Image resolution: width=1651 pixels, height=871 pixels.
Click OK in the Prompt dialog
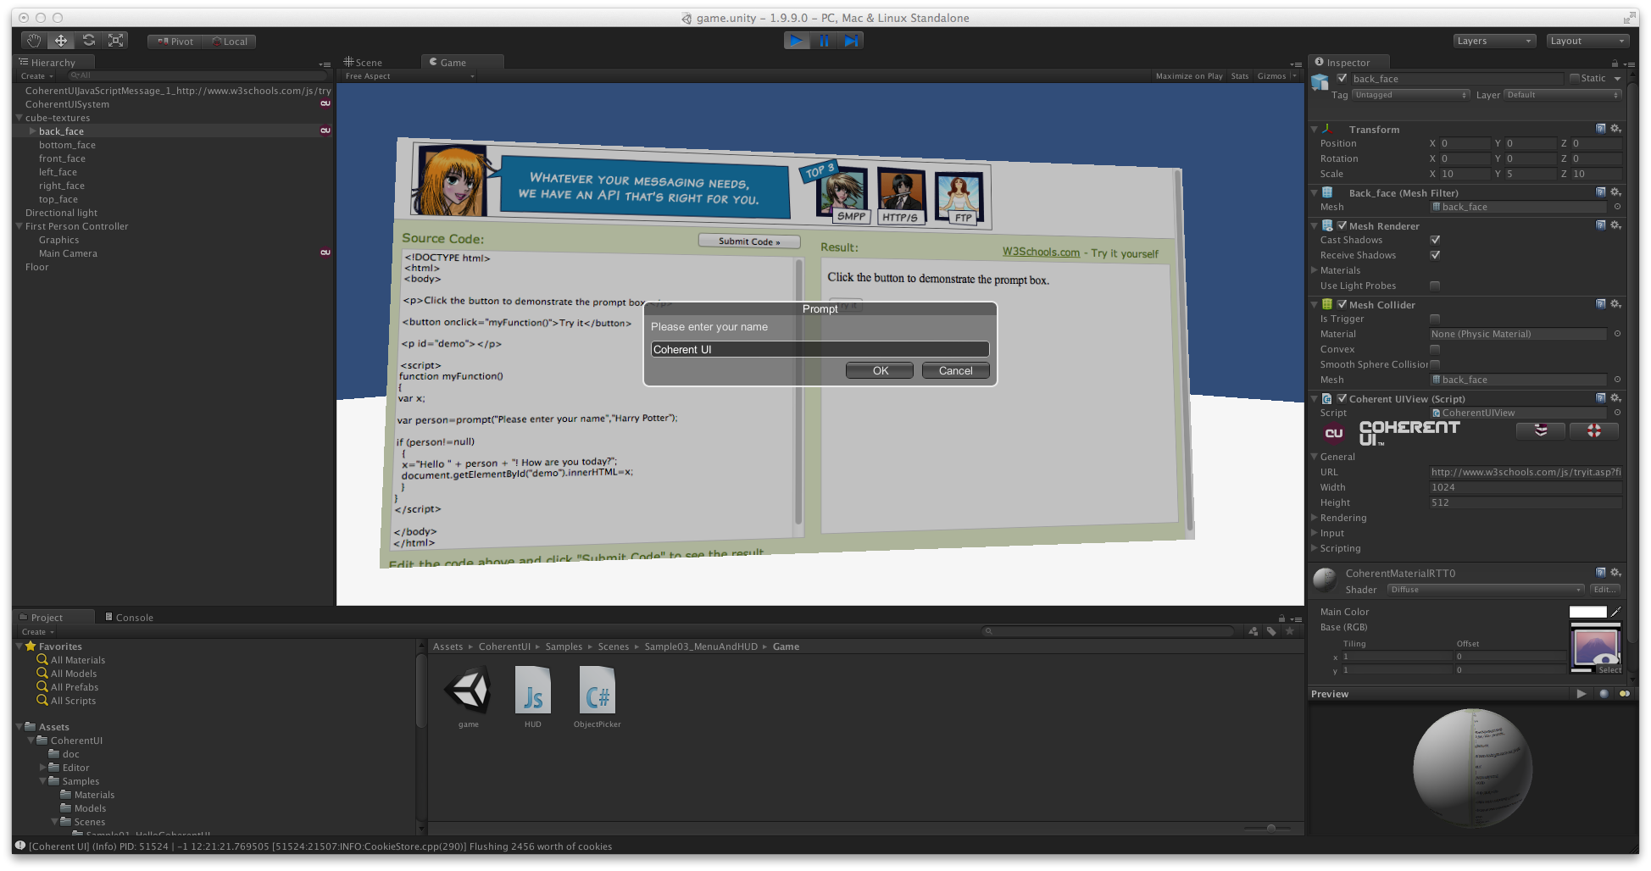[x=880, y=370]
